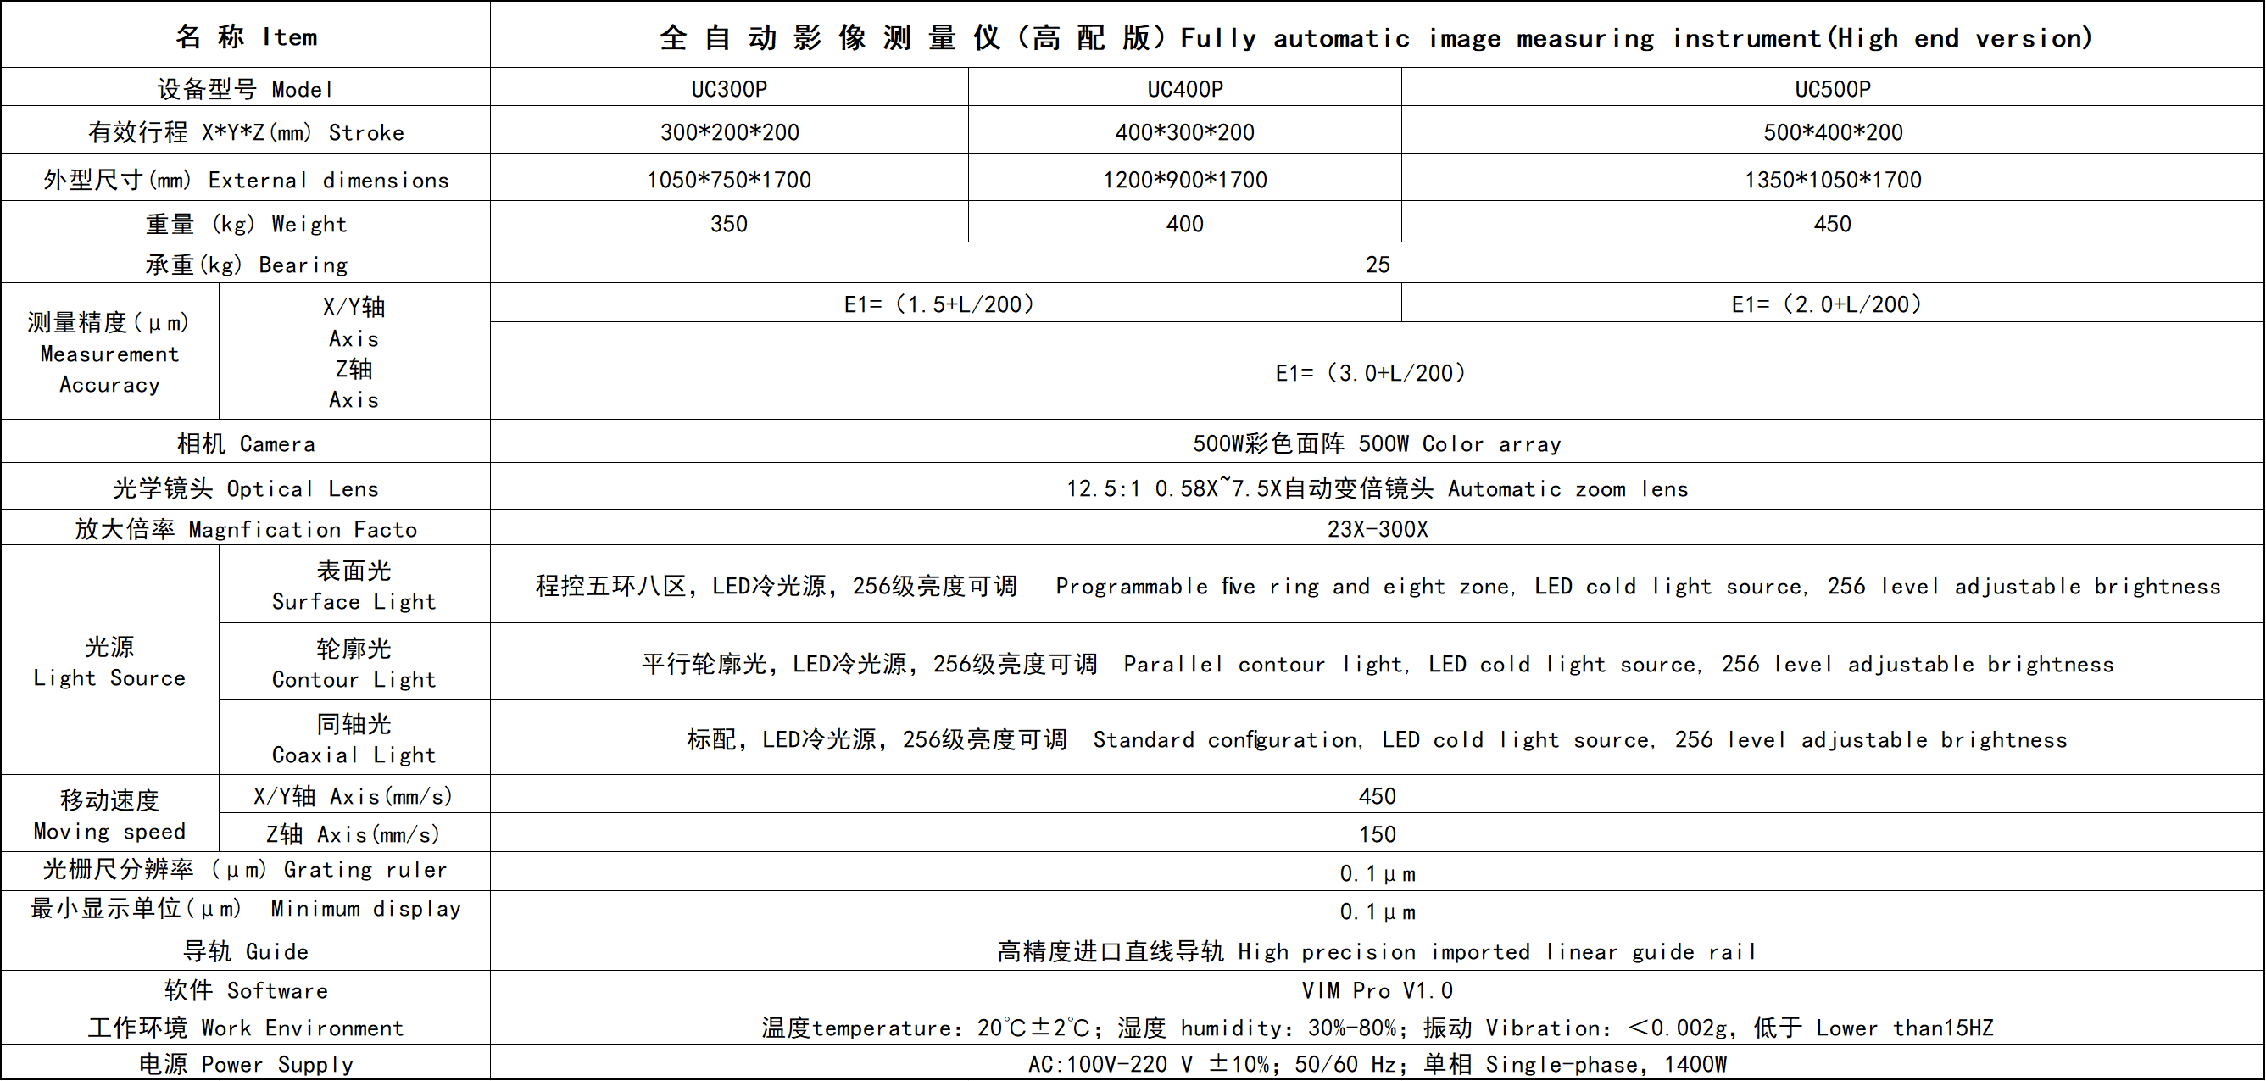Click the dimension value '1350*1050*1700'
The height and width of the screenshot is (1081, 2266).
click(1833, 180)
